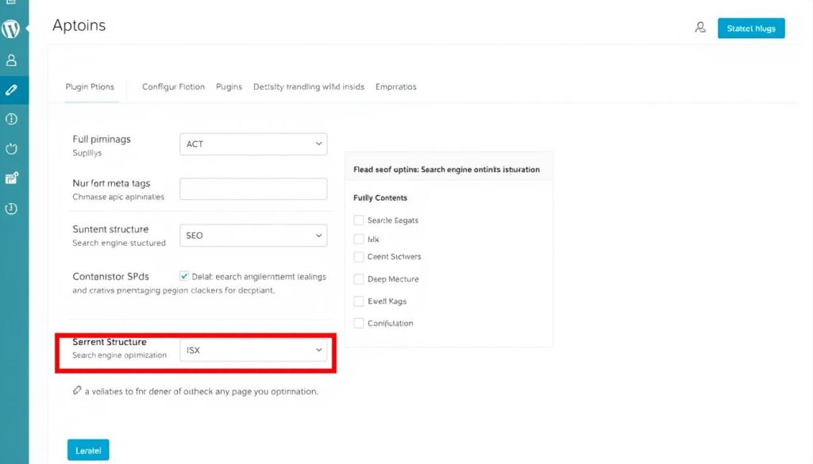Click the WordPress logo in the sidebar

[x=12, y=28]
